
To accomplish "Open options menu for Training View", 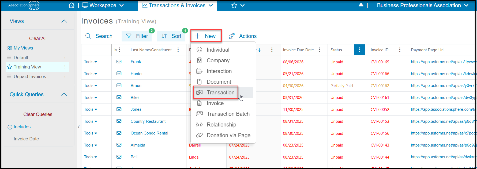I will tap(65, 67).
